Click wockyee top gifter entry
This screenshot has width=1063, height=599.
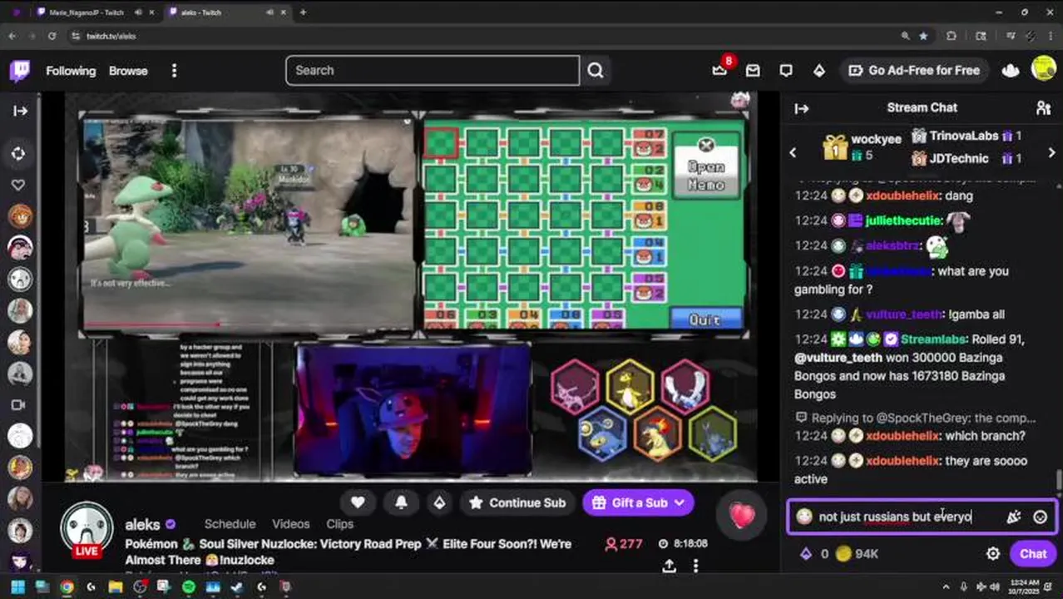click(x=863, y=146)
